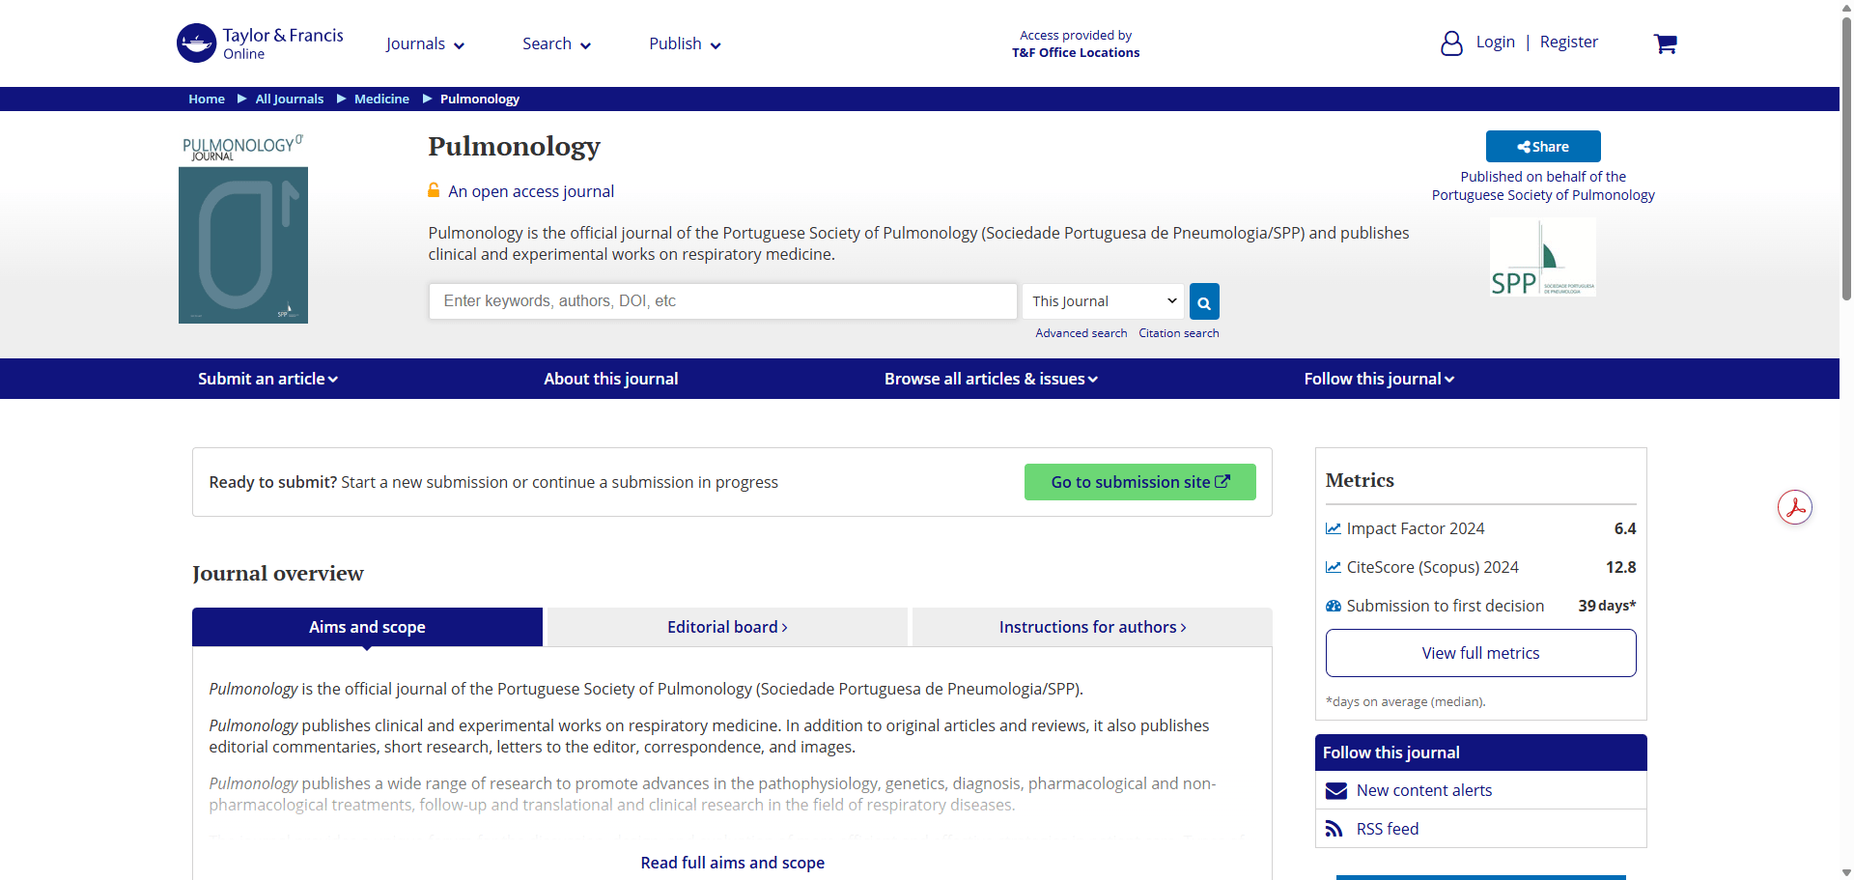
Task: Click the 6.4 impact factor value
Action: click(1625, 528)
